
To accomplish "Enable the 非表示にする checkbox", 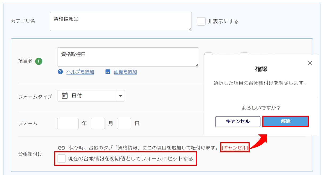I will click(201, 22).
